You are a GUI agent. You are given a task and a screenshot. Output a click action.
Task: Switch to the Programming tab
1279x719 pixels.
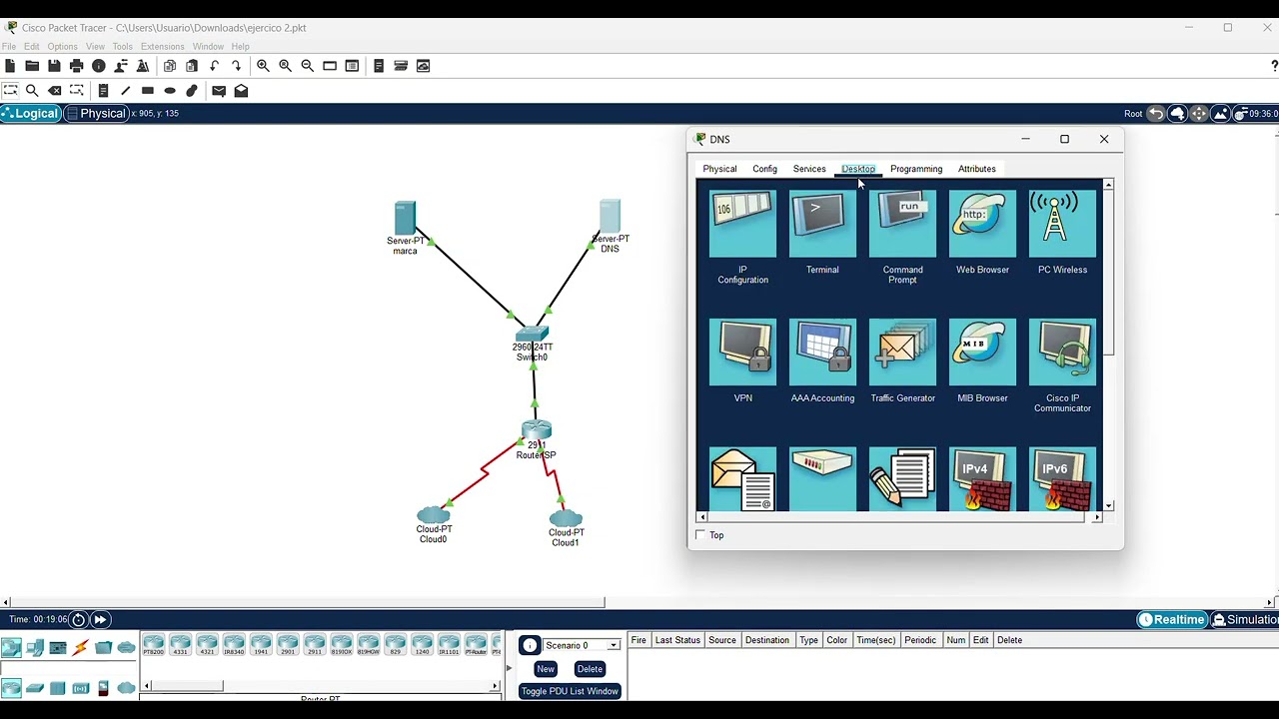tap(916, 169)
